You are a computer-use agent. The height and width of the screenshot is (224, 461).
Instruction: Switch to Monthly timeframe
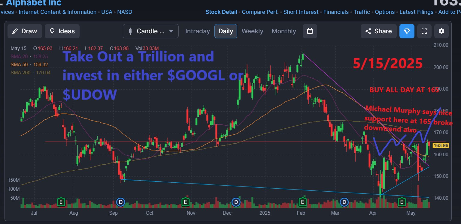pos(284,31)
